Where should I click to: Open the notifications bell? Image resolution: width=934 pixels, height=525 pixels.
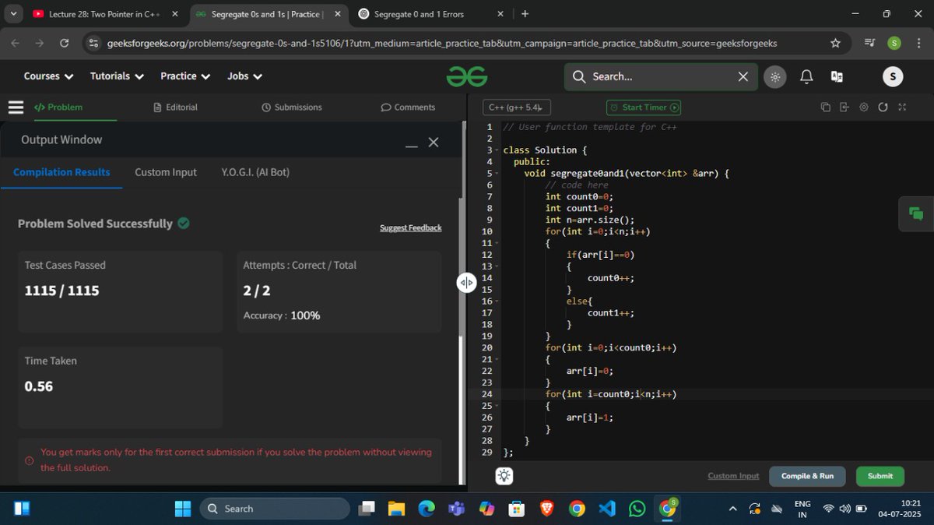coord(806,76)
